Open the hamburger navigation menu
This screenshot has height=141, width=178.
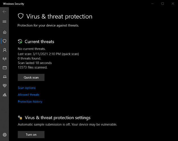click(4, 21)
